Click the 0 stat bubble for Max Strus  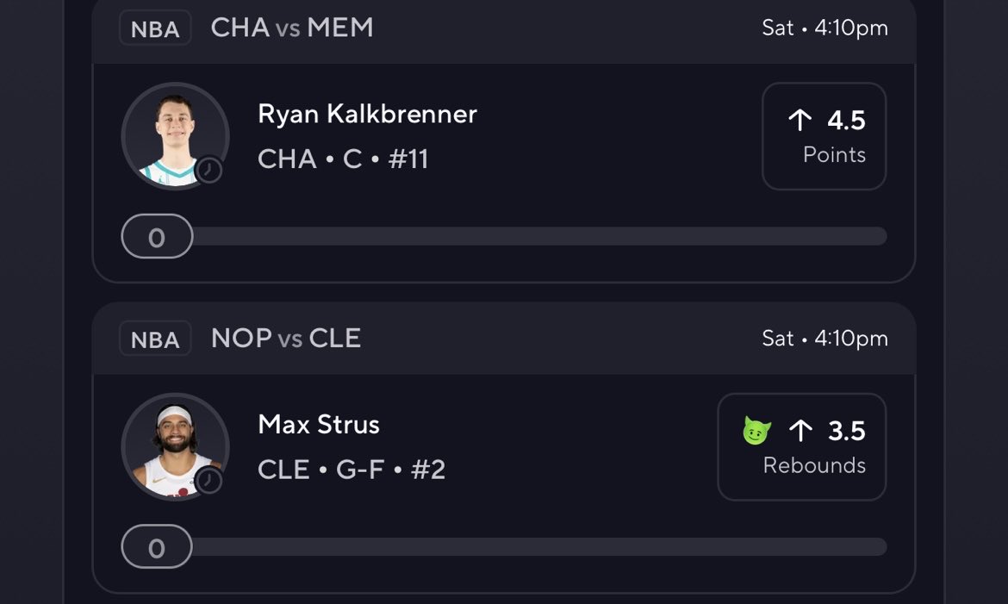pos(157,547)
